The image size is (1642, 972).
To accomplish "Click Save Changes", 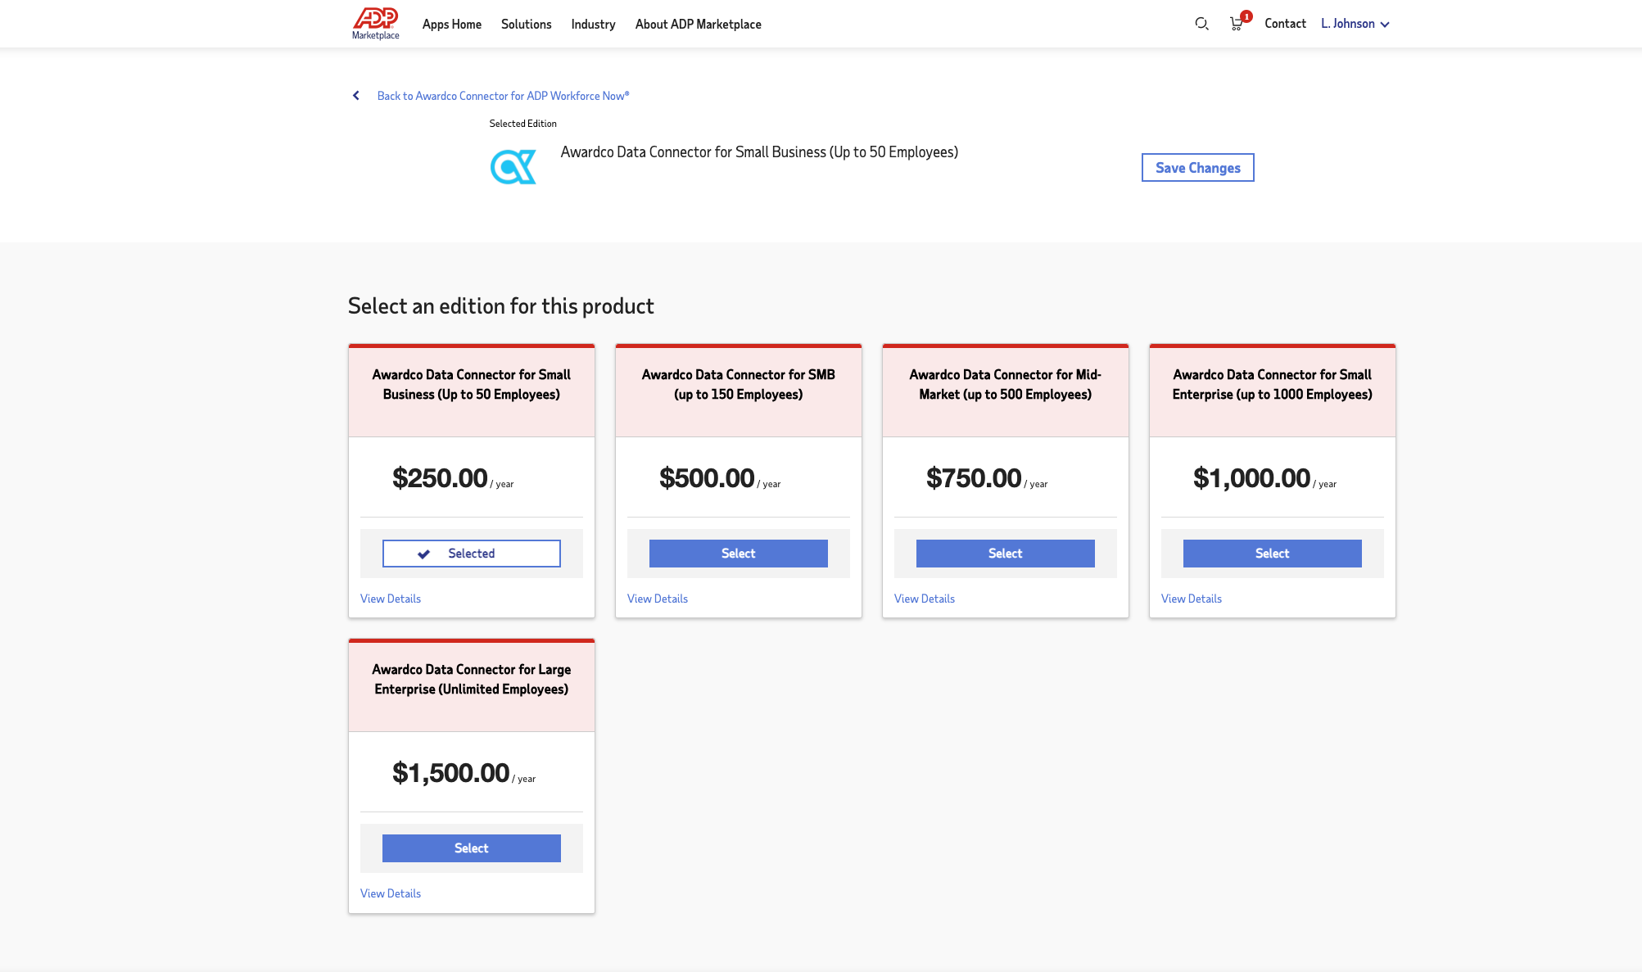I will pos(1197,167).
